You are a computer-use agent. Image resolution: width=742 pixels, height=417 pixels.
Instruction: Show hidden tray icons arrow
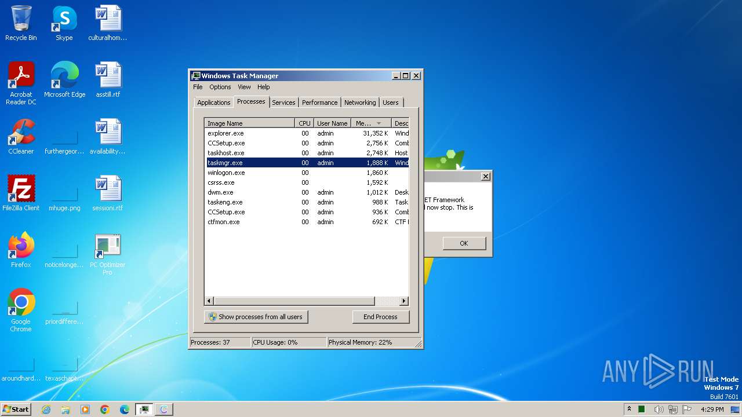[x=630, y=409]
